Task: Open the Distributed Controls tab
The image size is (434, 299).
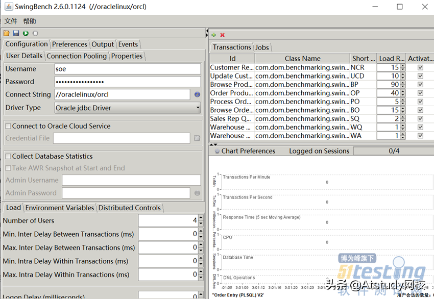Action: [x=130, y=208]
